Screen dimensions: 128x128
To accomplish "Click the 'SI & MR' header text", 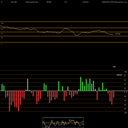I will (14, 2).
